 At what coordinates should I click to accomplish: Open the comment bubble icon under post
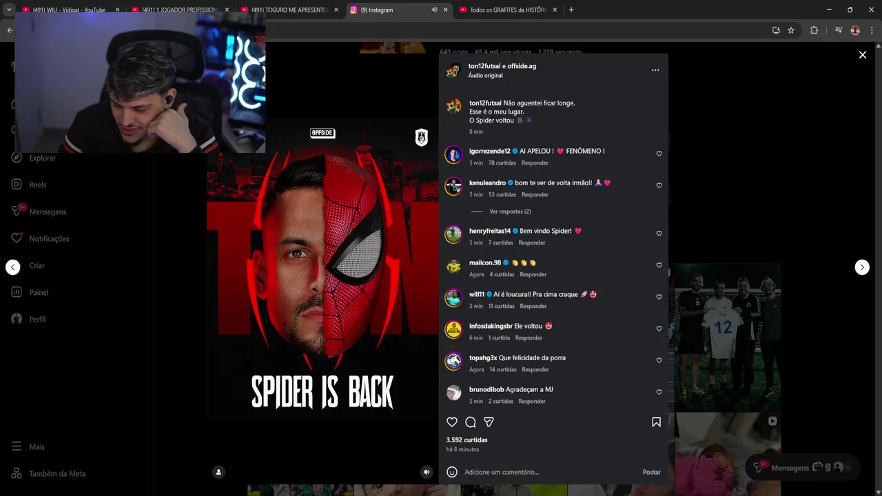(x=471, y=422)
